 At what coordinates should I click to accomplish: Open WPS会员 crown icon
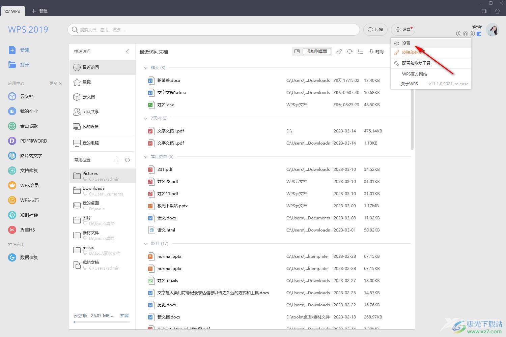click(x=12, y=185)
